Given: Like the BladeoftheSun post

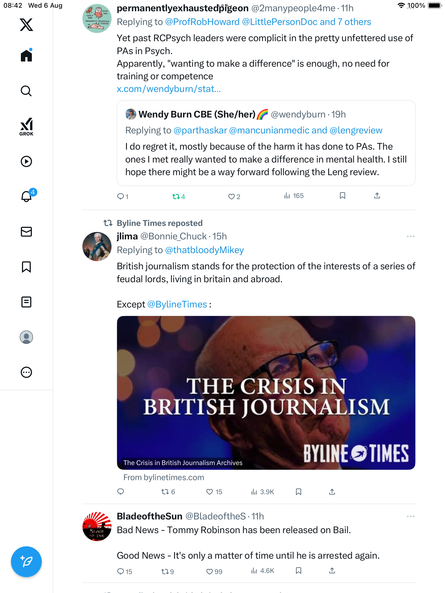Looking at the screenshot, I should coord(210,572).
